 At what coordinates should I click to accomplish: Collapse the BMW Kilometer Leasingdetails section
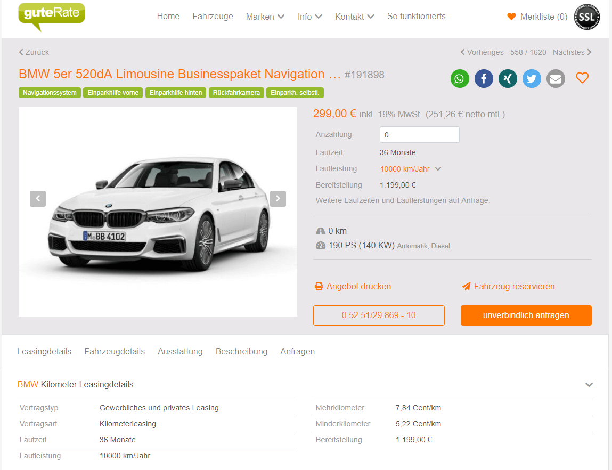pyautogui.click(x=589, y=385)
